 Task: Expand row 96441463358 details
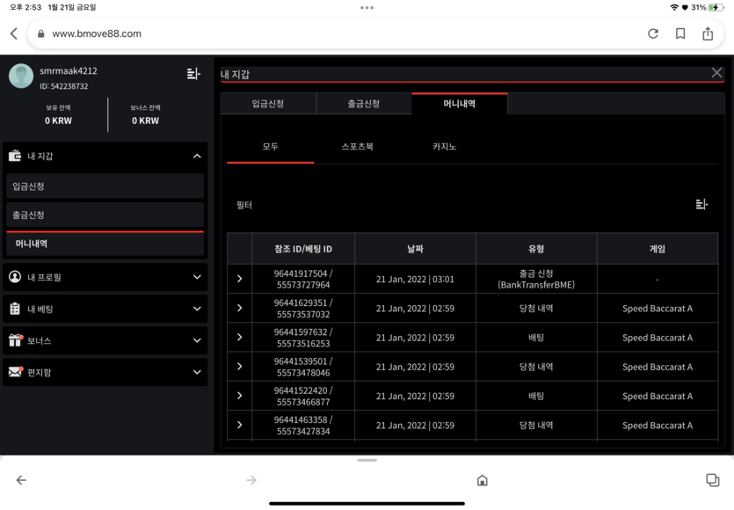point(240,425)
